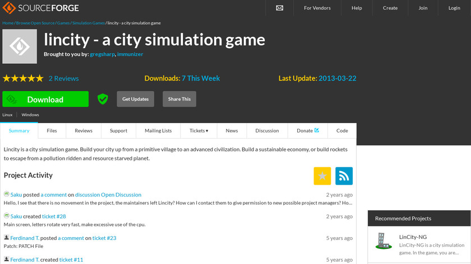Open the ticket #23 link
The width and height of the screenshot is (471, 264).
coord(104,238)
